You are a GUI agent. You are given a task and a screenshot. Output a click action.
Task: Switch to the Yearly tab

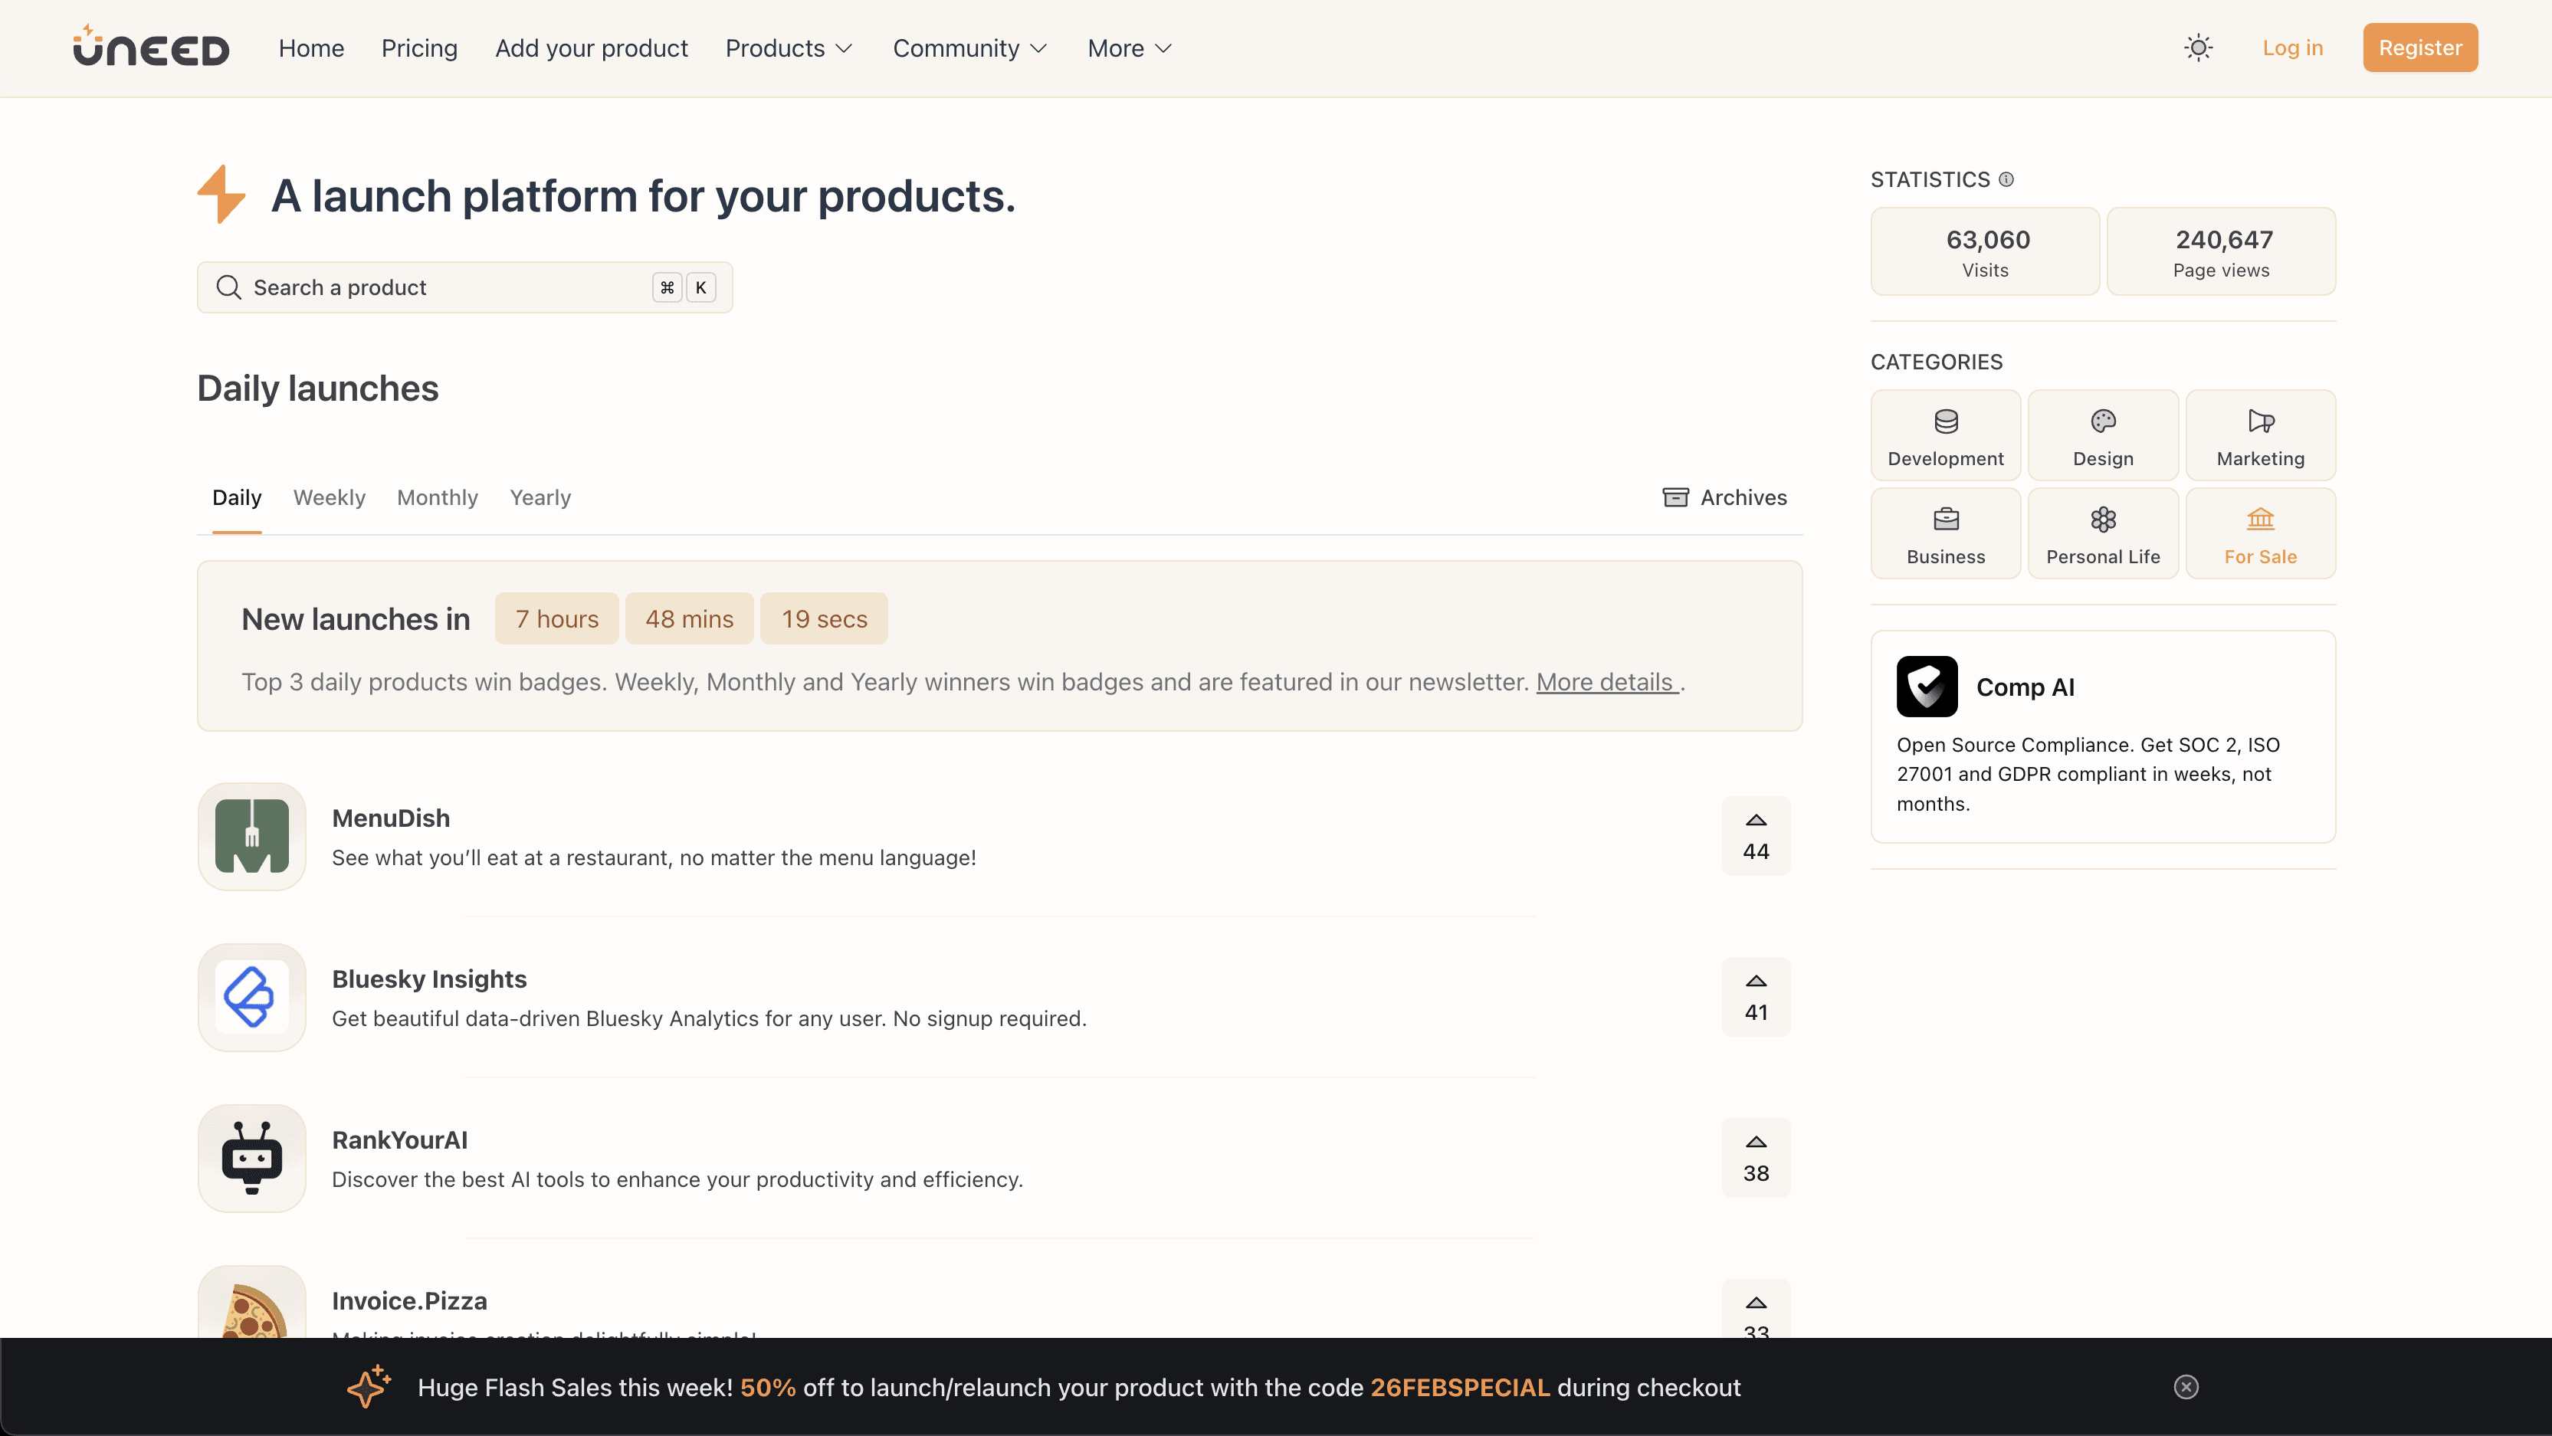click(x=540, y=497)
